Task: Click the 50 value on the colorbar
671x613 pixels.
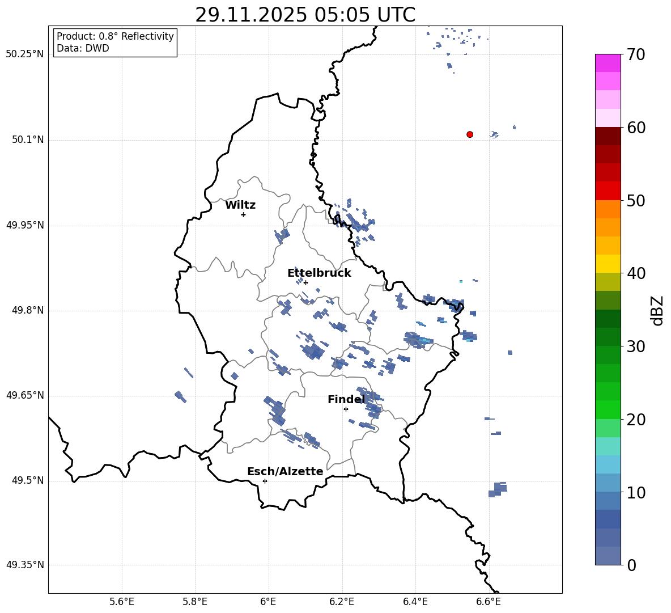Action: pos(635,200)
